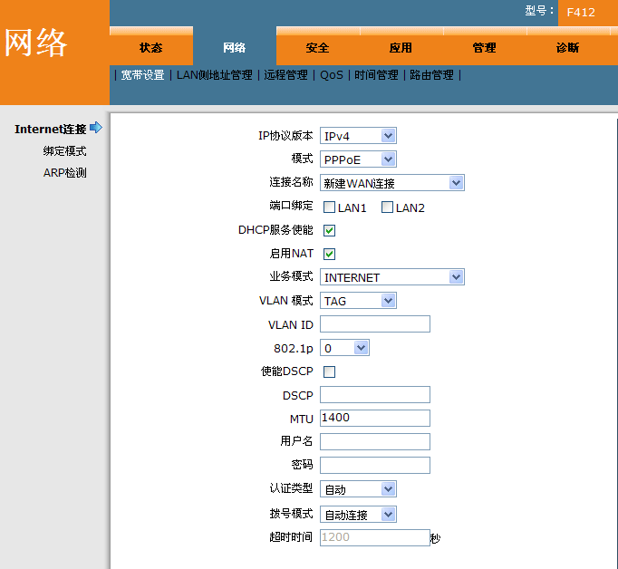The width and height of the screenshot is (618, 569).
Task: Enable the 使能DSCP checkbox
Action: tap(330, 371)
